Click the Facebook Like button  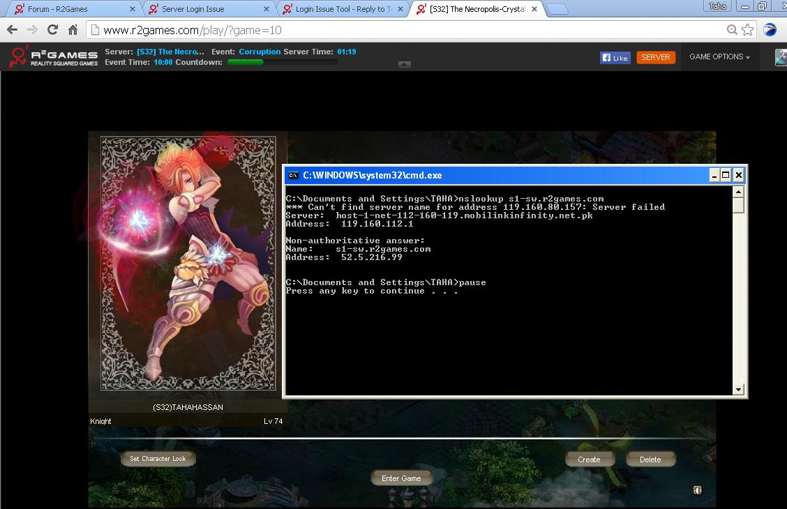(x=615, y=58)
